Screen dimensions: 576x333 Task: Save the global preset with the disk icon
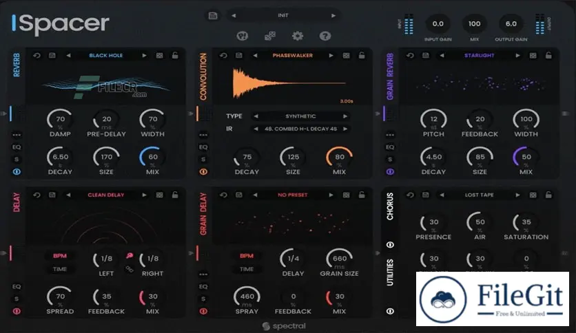[x=213, y=15]
